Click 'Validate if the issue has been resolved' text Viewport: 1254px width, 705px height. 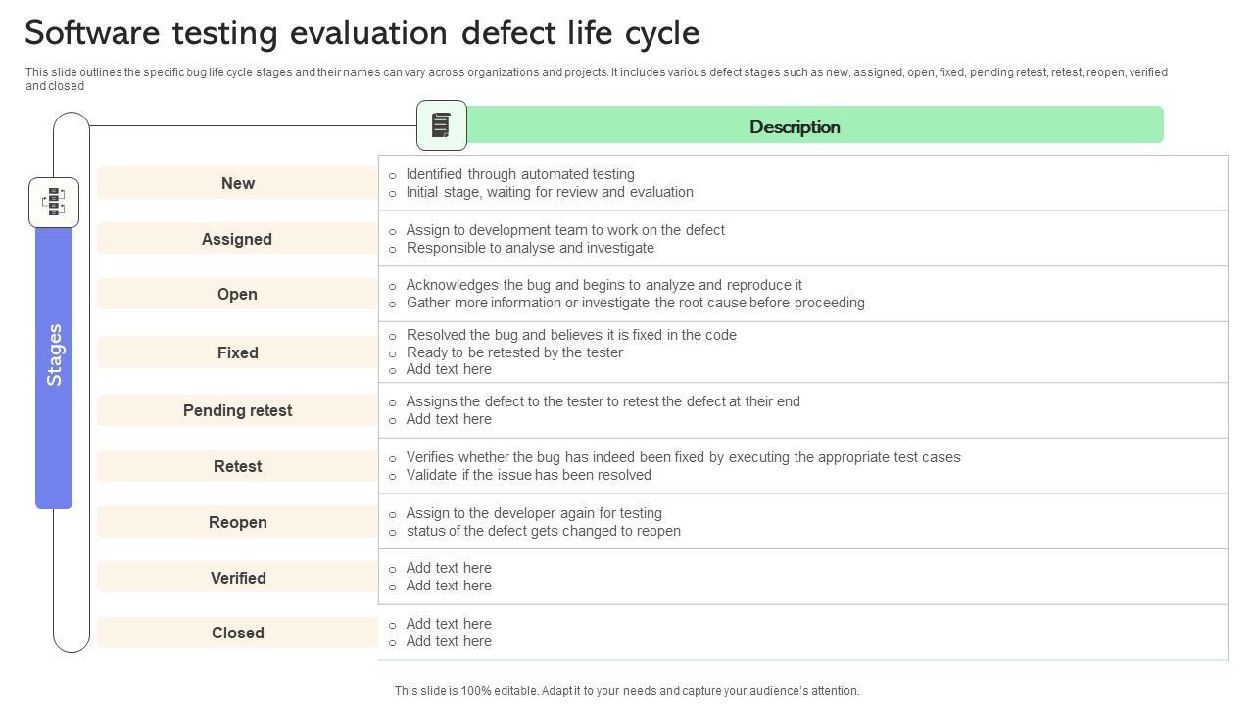(x=528, y=475)
